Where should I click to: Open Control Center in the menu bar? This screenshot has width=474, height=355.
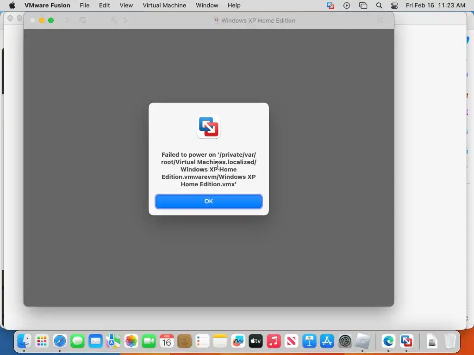click(394, 6)
